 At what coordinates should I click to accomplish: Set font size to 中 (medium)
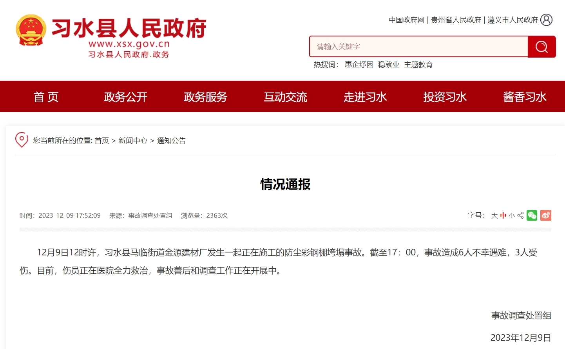coord(503,216)
